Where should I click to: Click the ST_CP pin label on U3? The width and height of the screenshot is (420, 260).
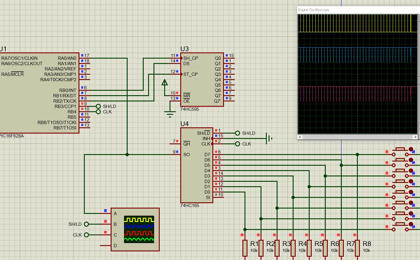pos(190,74)
